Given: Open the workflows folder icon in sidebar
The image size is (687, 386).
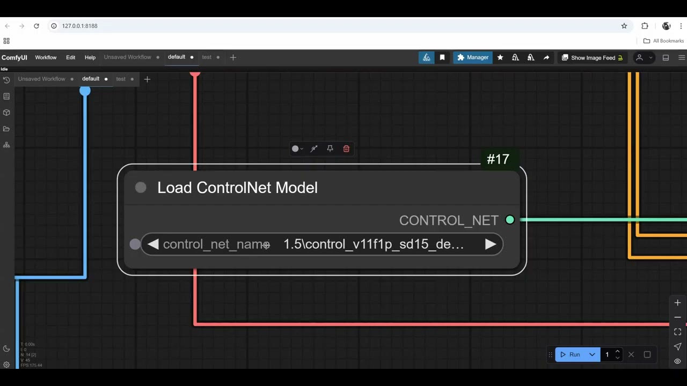Looking at the screenshot, I should click(6, 129).
